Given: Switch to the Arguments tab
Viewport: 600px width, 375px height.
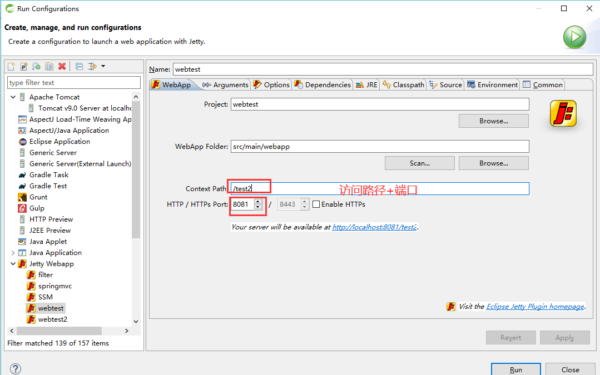Looking at the screenshot, I should 225,85.
